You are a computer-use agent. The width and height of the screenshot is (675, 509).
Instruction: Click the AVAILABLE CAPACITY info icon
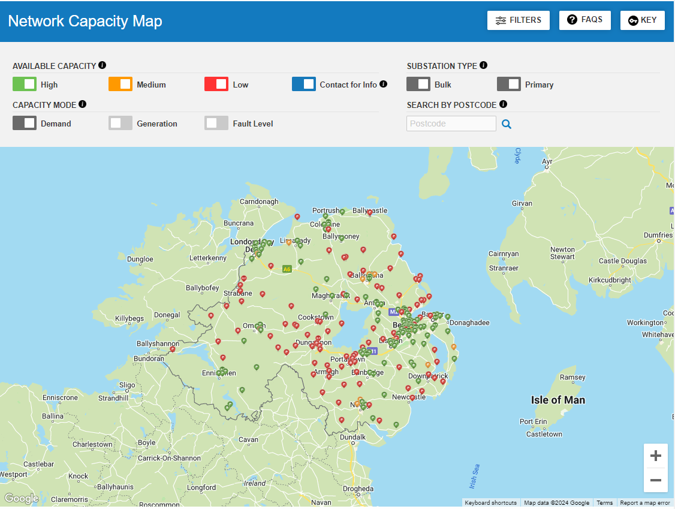[x=101, y=65]
